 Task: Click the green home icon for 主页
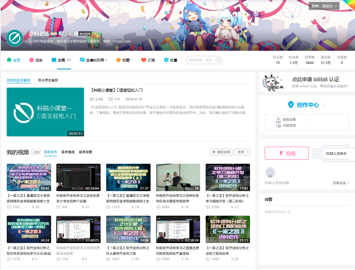pos(9,60)
